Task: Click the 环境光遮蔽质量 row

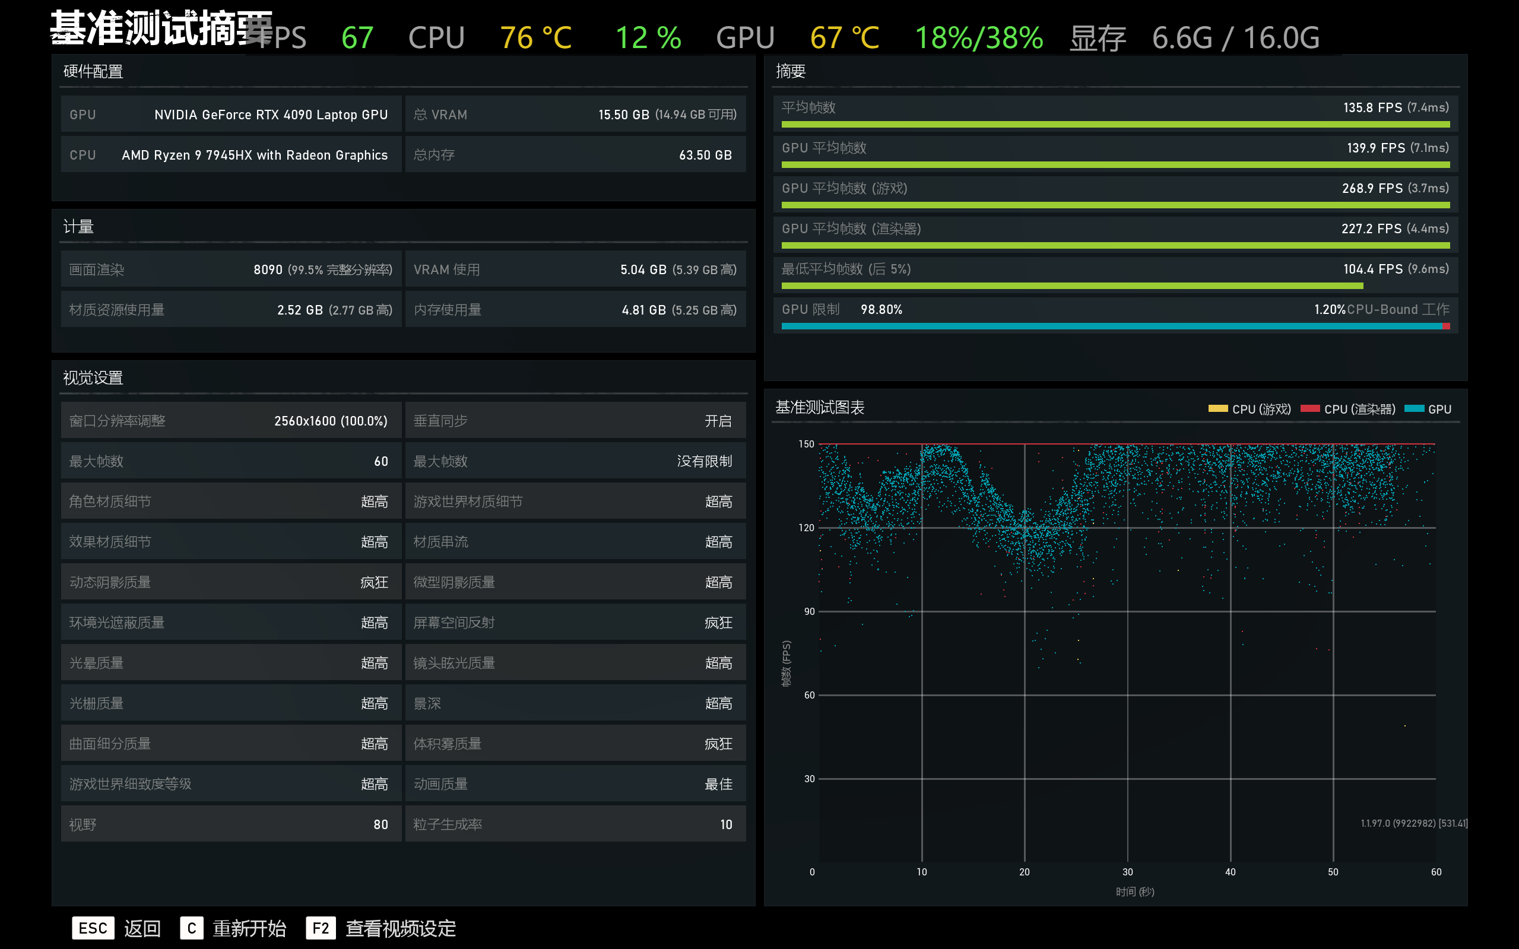Action: [x=231, y=622]
